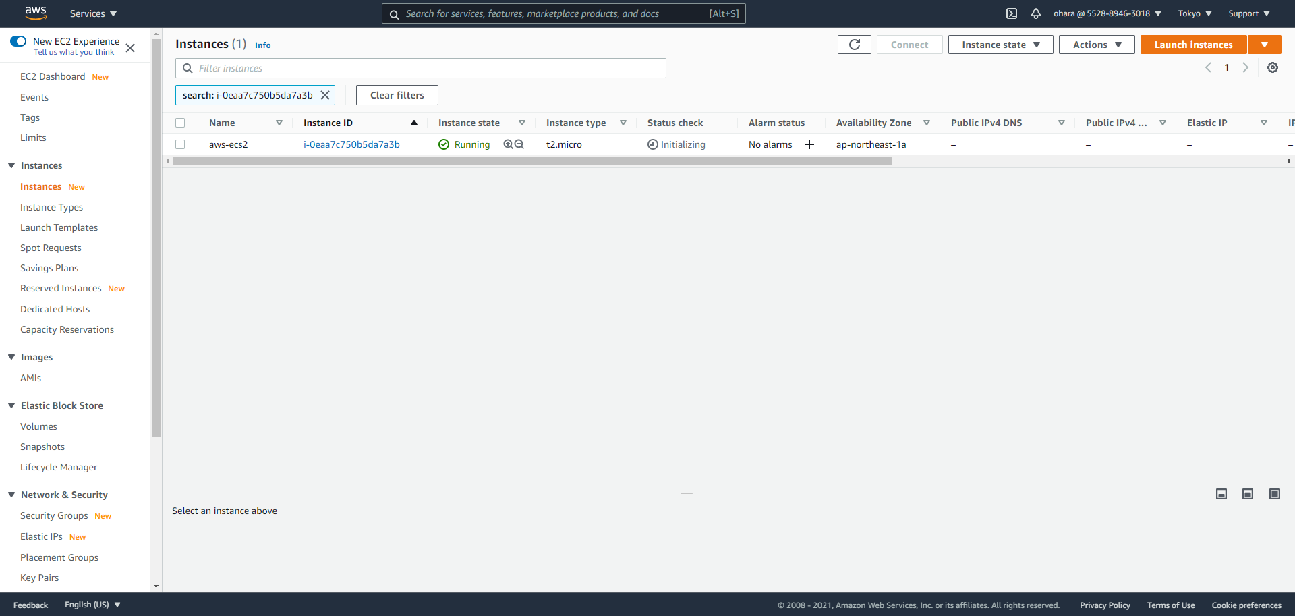1295x616 pixels.
Task: Open the Info link beside Instances
Action: point(263,45)
